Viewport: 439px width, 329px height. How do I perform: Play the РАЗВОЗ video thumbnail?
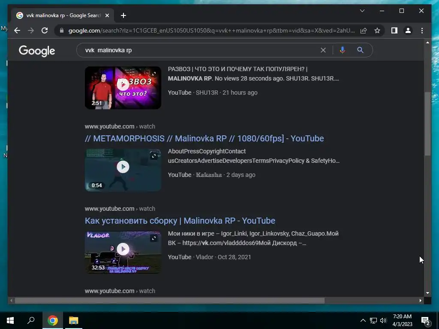click(123, 87)
